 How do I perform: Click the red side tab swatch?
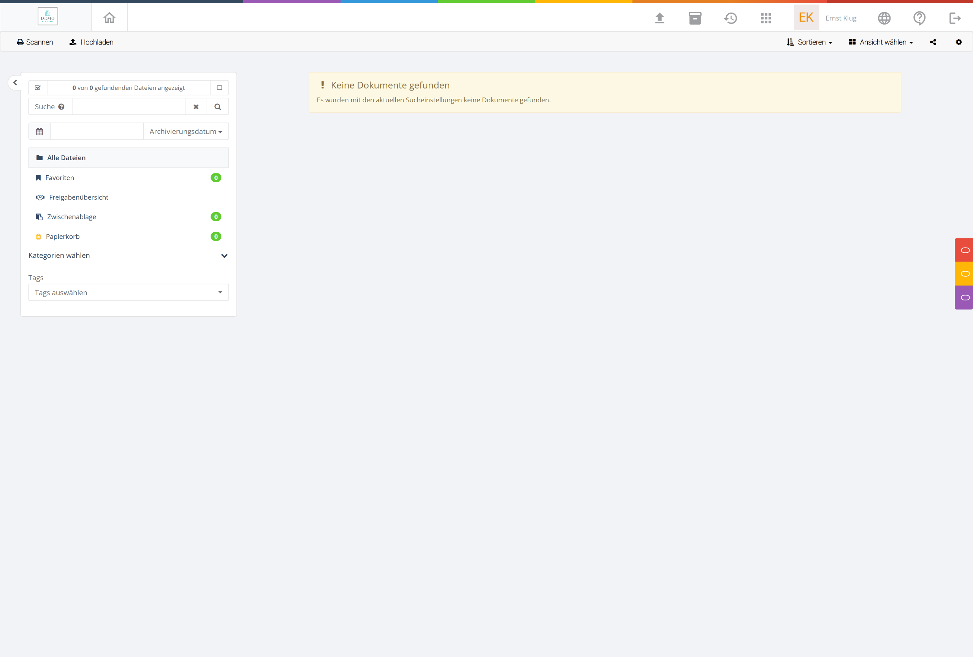pos(964,250)
